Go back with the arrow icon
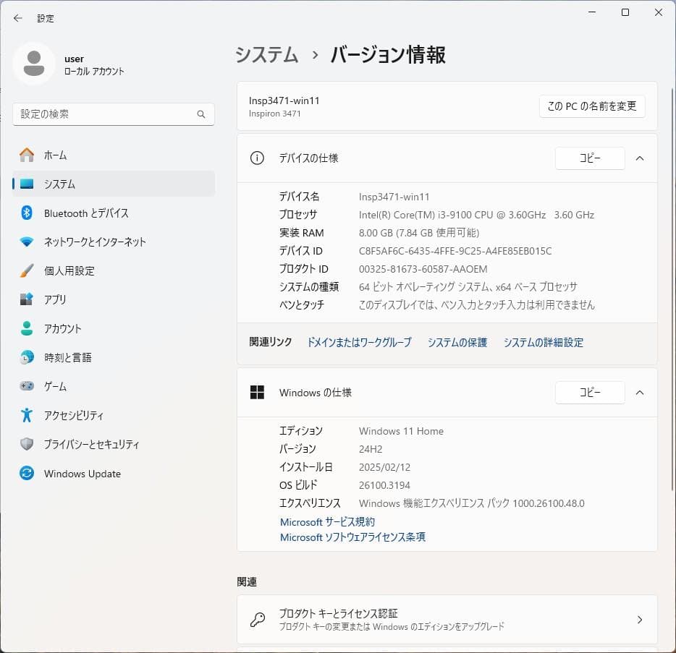676x653 pixels. (17, 18)
